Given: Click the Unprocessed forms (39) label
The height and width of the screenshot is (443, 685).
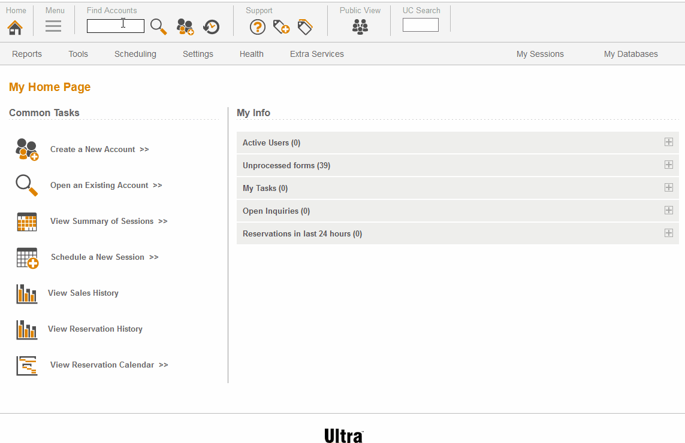Looking at the screenshot, I should click(286, 165).
